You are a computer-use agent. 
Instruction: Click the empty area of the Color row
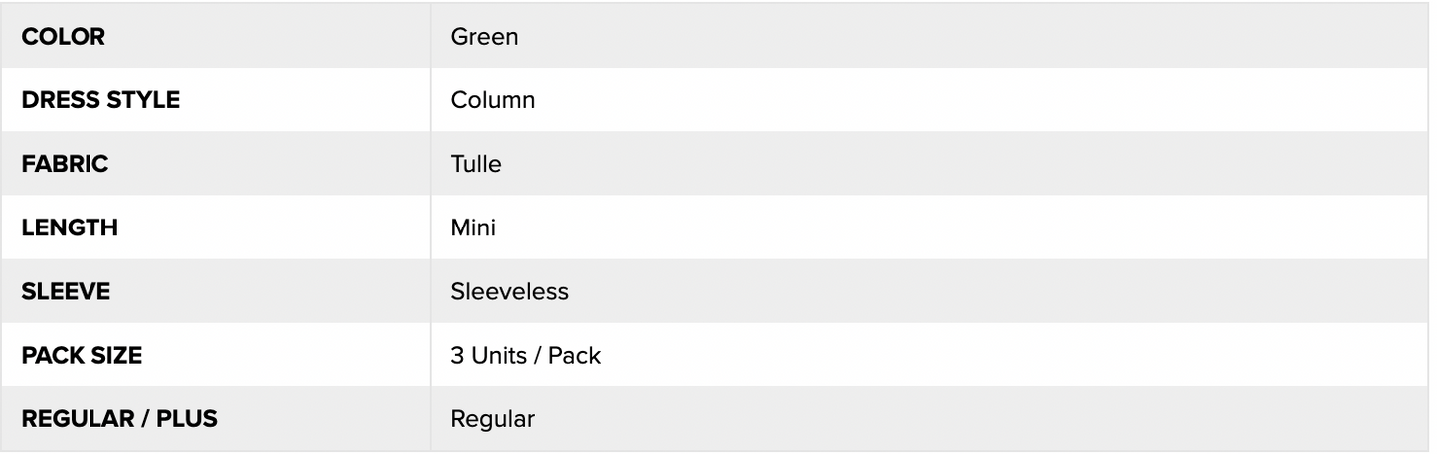[x=975, y=37]
